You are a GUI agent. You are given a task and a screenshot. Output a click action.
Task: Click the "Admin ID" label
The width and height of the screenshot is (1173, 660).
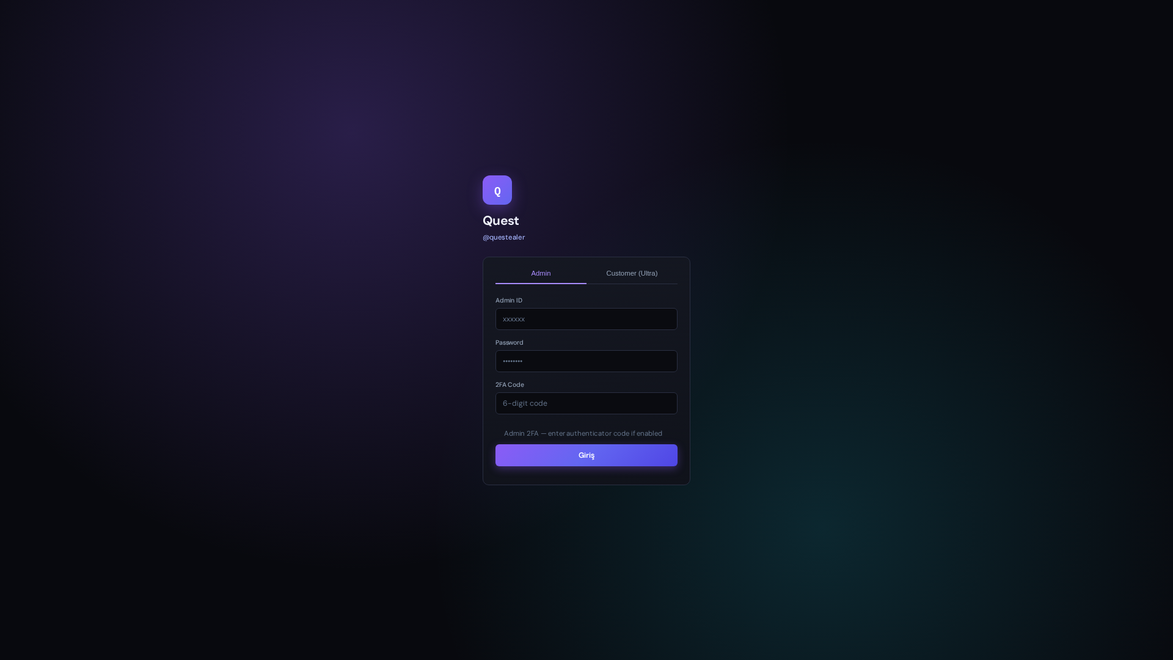point(509,301)
